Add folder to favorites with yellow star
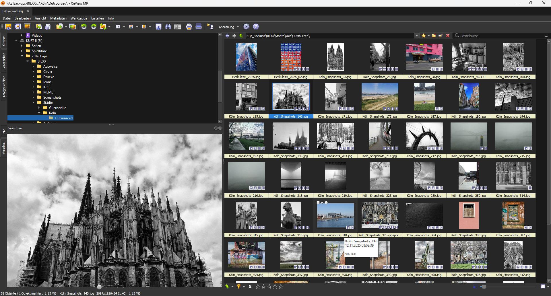 pos(424,36)
